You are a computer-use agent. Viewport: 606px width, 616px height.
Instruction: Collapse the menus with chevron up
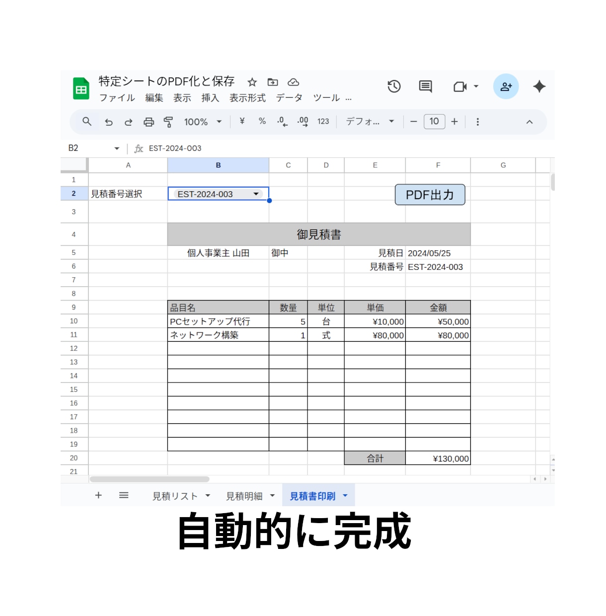[x=530, y=122]
